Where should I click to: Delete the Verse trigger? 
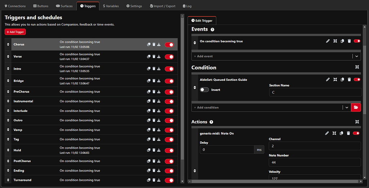tap(154, 57)
